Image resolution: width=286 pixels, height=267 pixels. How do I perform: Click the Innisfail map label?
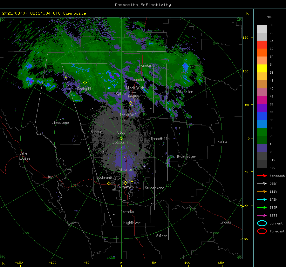(x=128, y=115)
